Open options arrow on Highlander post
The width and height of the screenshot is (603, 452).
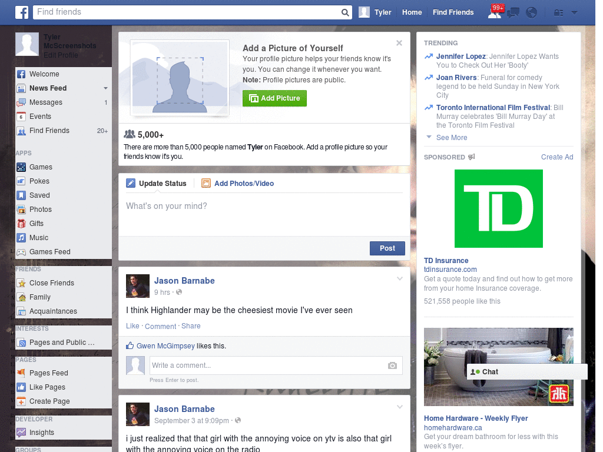coord(400,278)
